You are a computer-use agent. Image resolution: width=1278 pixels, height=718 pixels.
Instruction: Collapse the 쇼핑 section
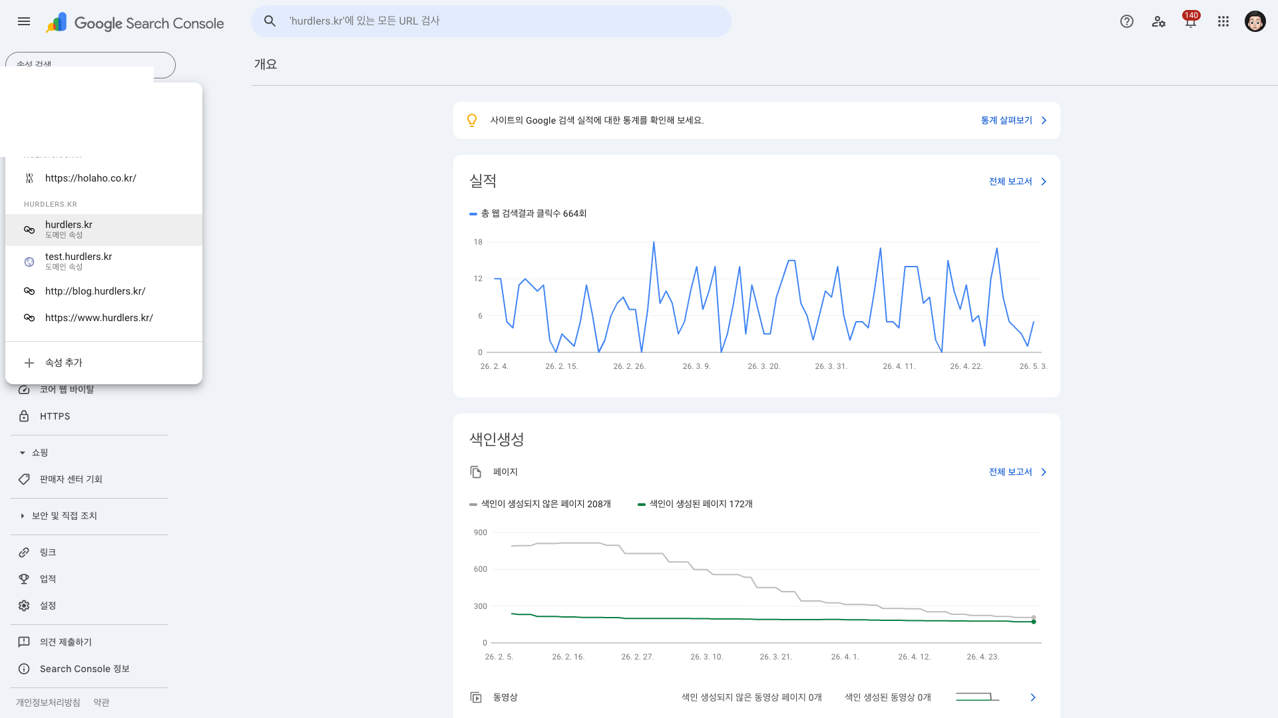[22, 453]
